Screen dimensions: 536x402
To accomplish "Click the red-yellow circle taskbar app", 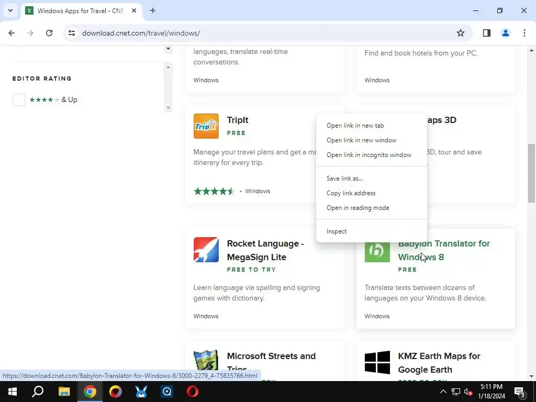I will pyautogui.click(x=116, y=392).
